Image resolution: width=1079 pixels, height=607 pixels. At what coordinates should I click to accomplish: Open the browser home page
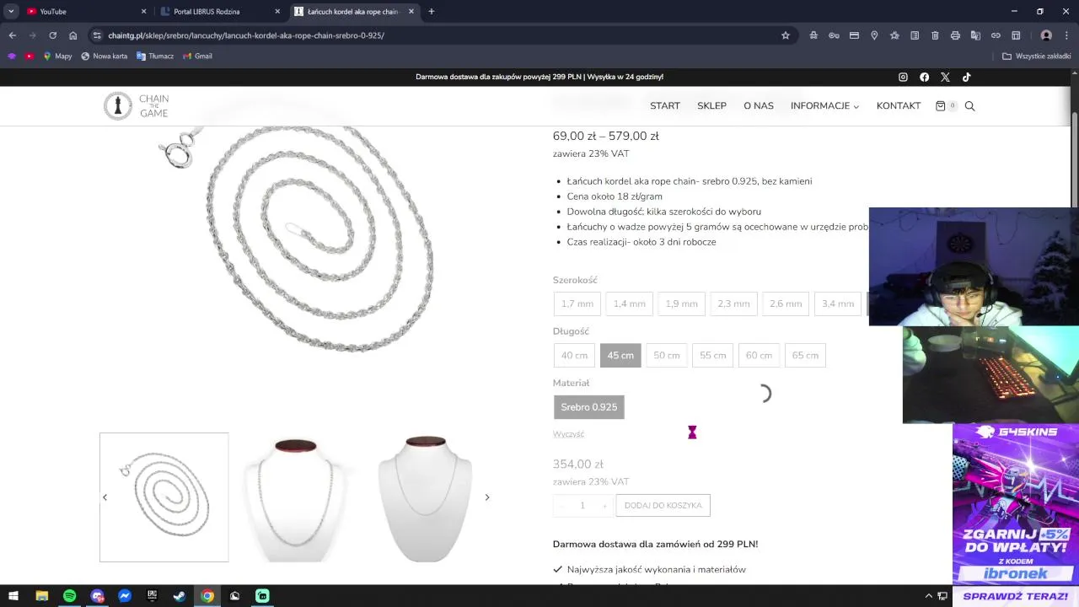(x=73, y=35)
